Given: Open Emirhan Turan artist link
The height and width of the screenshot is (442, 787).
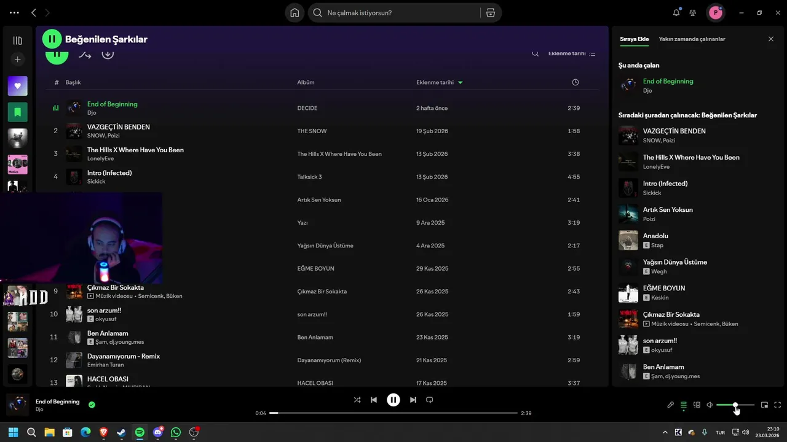Looking at the screenshot, I should click(106, 365).
